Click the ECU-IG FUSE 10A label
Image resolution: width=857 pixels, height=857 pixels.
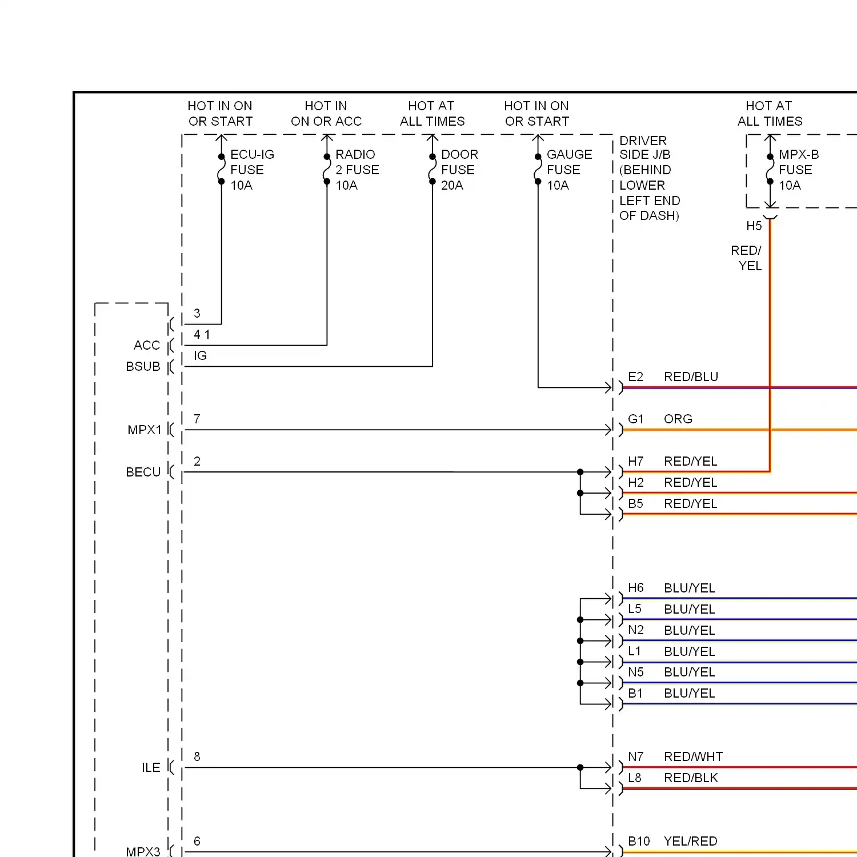[252, 170]
